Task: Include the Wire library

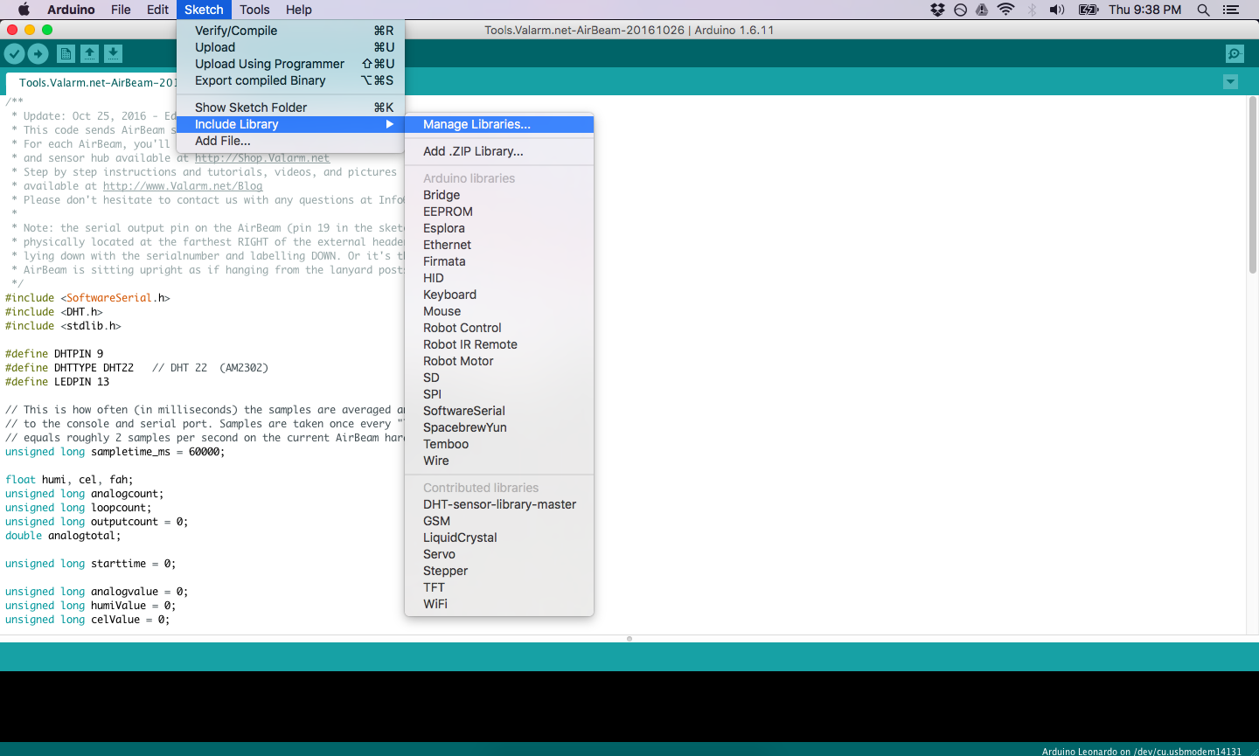Action: (499, 461)
